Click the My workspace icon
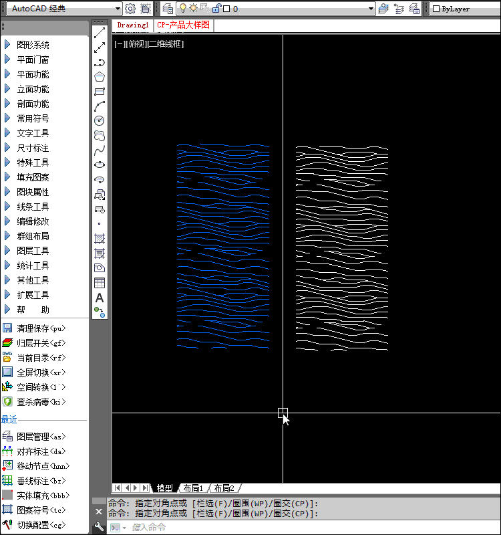This screenshot has height=535, width=501. (x=146, y=9)
